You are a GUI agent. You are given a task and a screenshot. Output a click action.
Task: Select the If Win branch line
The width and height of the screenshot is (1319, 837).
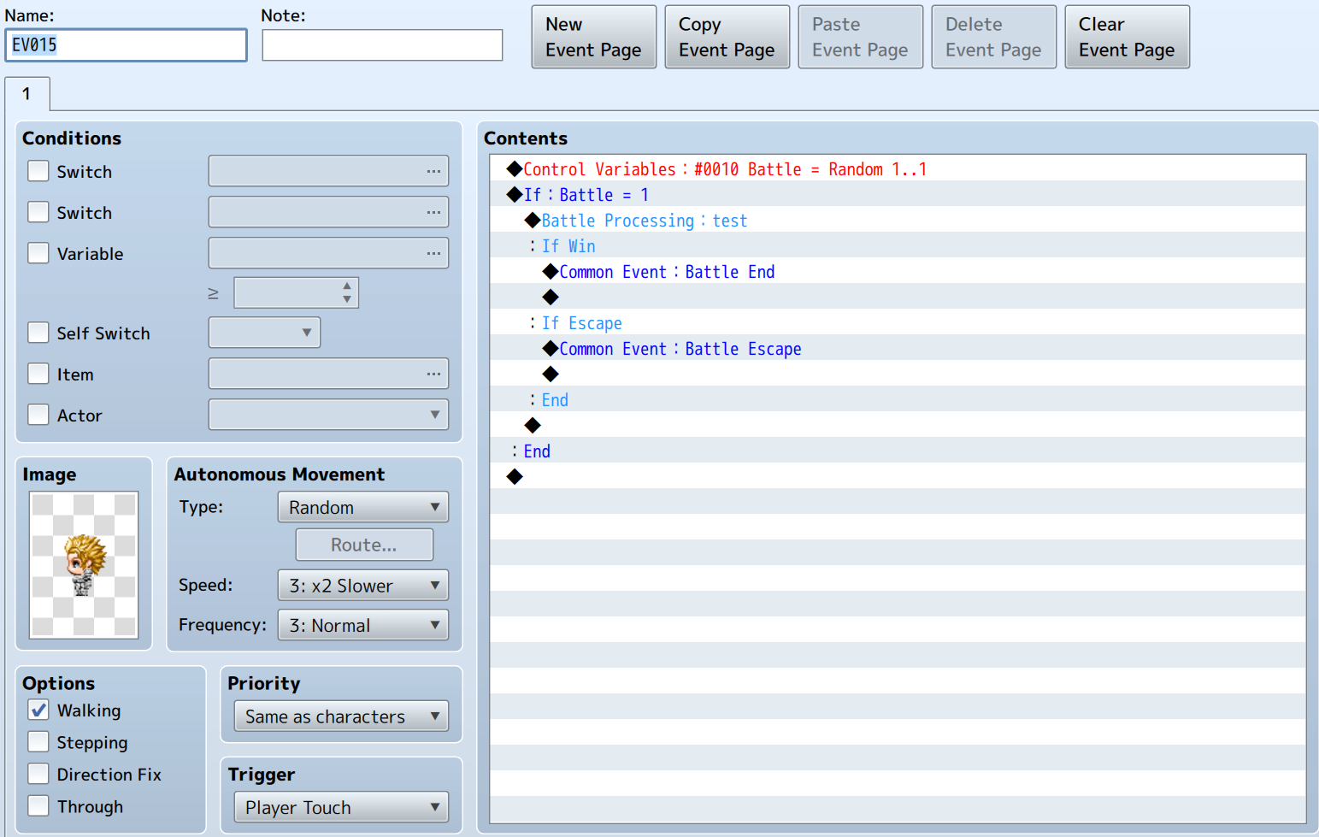tap(898, 245)
